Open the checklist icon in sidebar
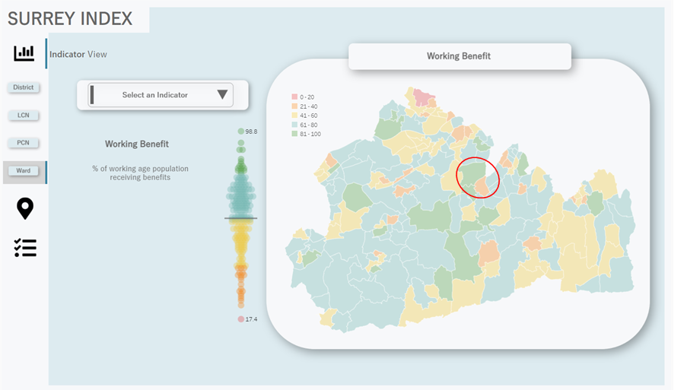 click(x=25, y=248)
